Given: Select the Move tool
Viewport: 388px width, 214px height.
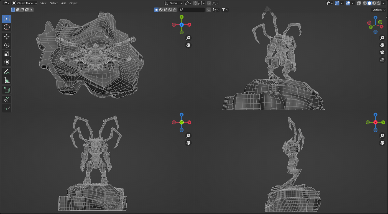Looking at the screenshot, I should click(7, 37).
